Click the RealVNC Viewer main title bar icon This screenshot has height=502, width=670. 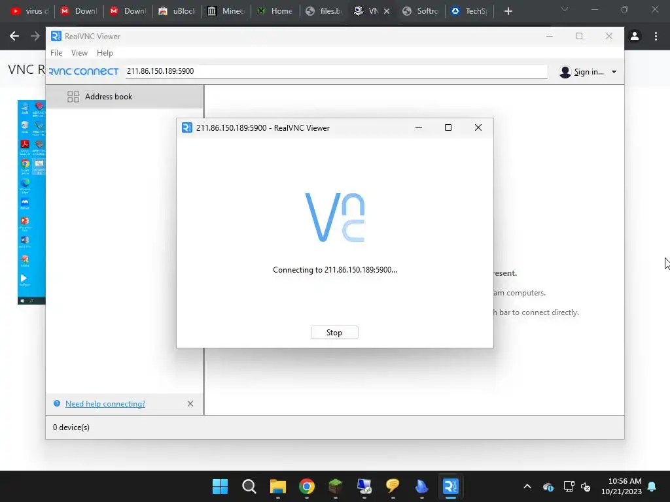click(x=56, y=37)
